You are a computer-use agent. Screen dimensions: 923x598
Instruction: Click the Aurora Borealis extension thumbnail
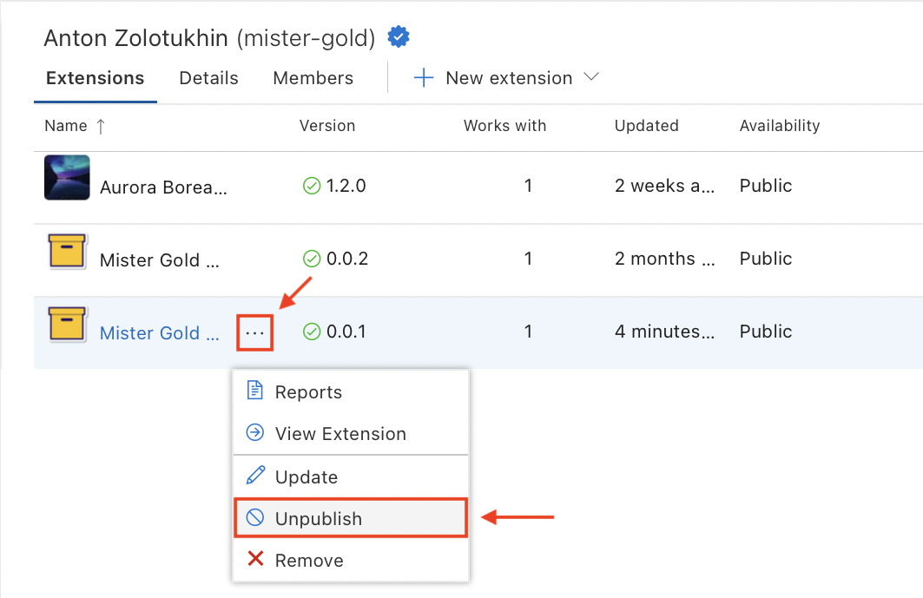[67, 177]
